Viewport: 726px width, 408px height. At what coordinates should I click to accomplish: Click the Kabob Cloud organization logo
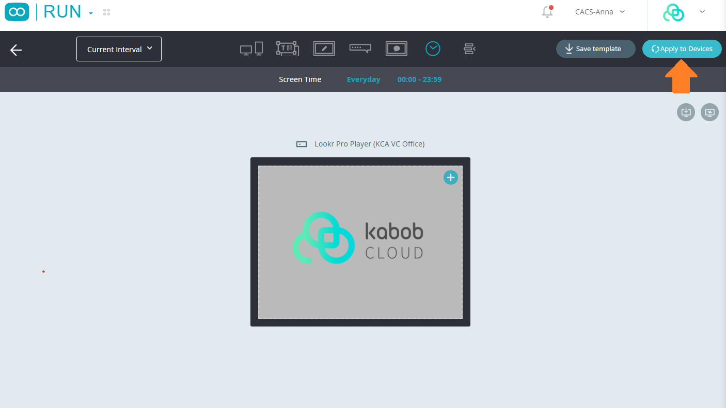point(674,12)
